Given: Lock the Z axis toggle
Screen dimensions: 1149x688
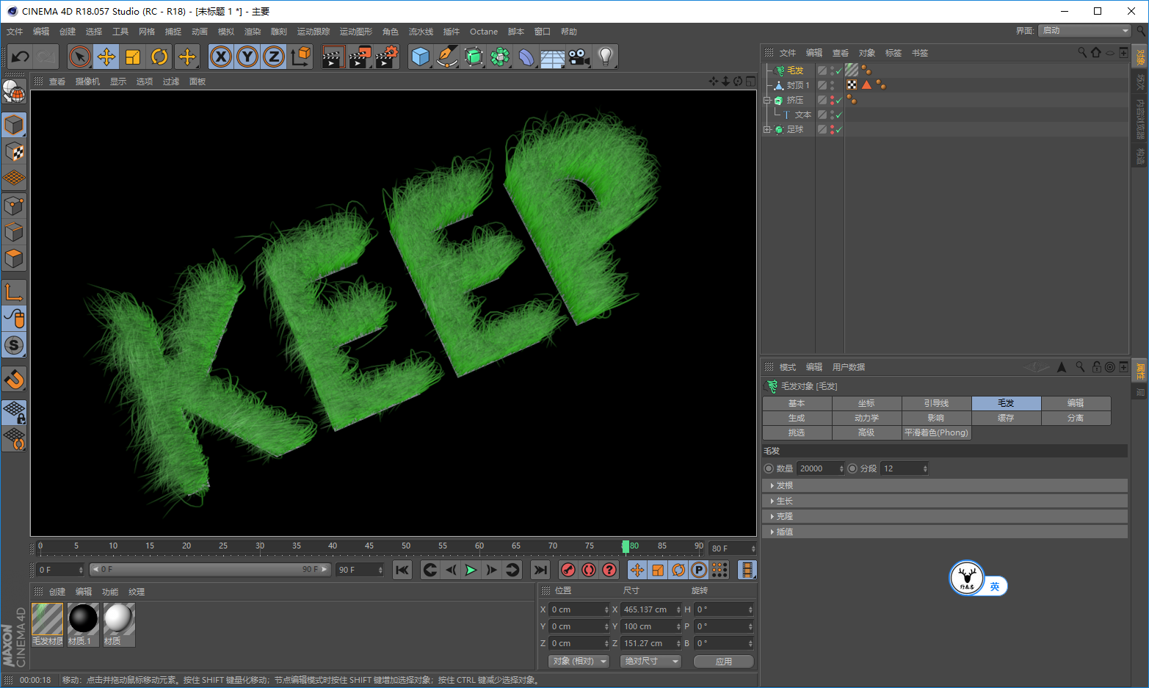Looking at the screenshot, I should [x=274, y=57].
